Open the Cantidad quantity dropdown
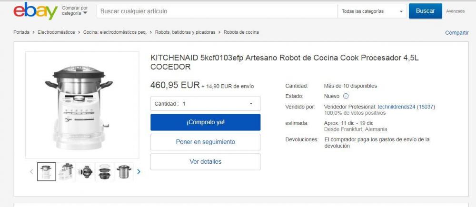This screenshot has height=207, width=476. tap(205, 104)
